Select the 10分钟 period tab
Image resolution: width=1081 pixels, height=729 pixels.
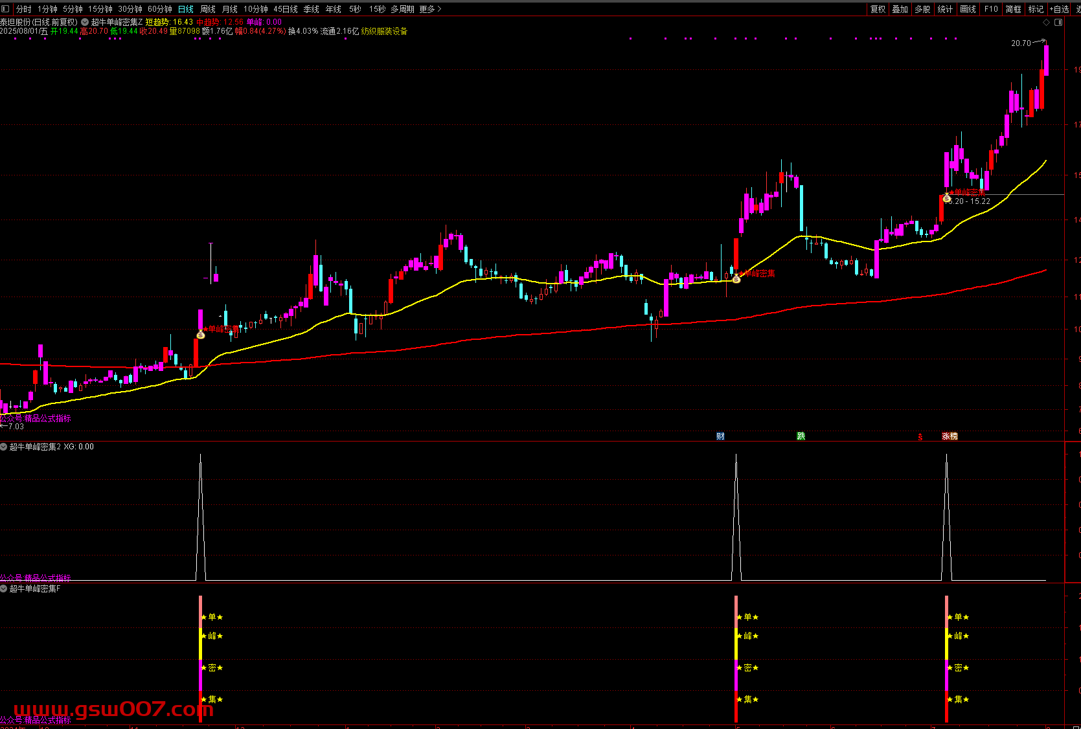(256, 9)
